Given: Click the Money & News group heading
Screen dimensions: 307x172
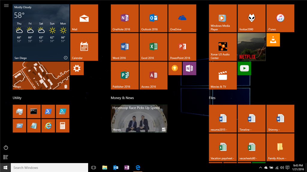Looking at the screenshot, I should tap(122, 98).
